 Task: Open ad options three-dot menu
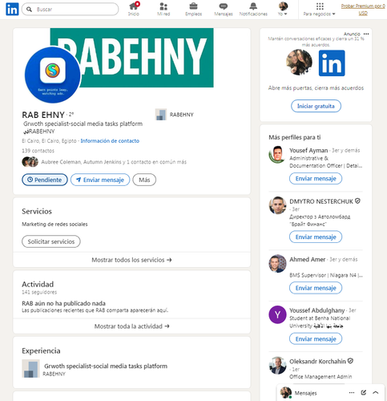click(x=366, y=34)
